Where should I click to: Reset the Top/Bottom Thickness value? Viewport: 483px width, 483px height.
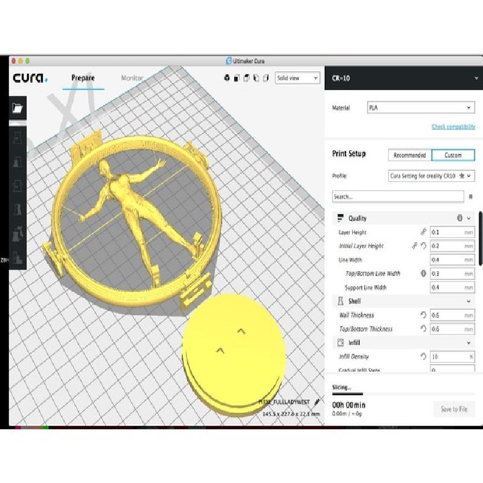[x=424, y=328]
